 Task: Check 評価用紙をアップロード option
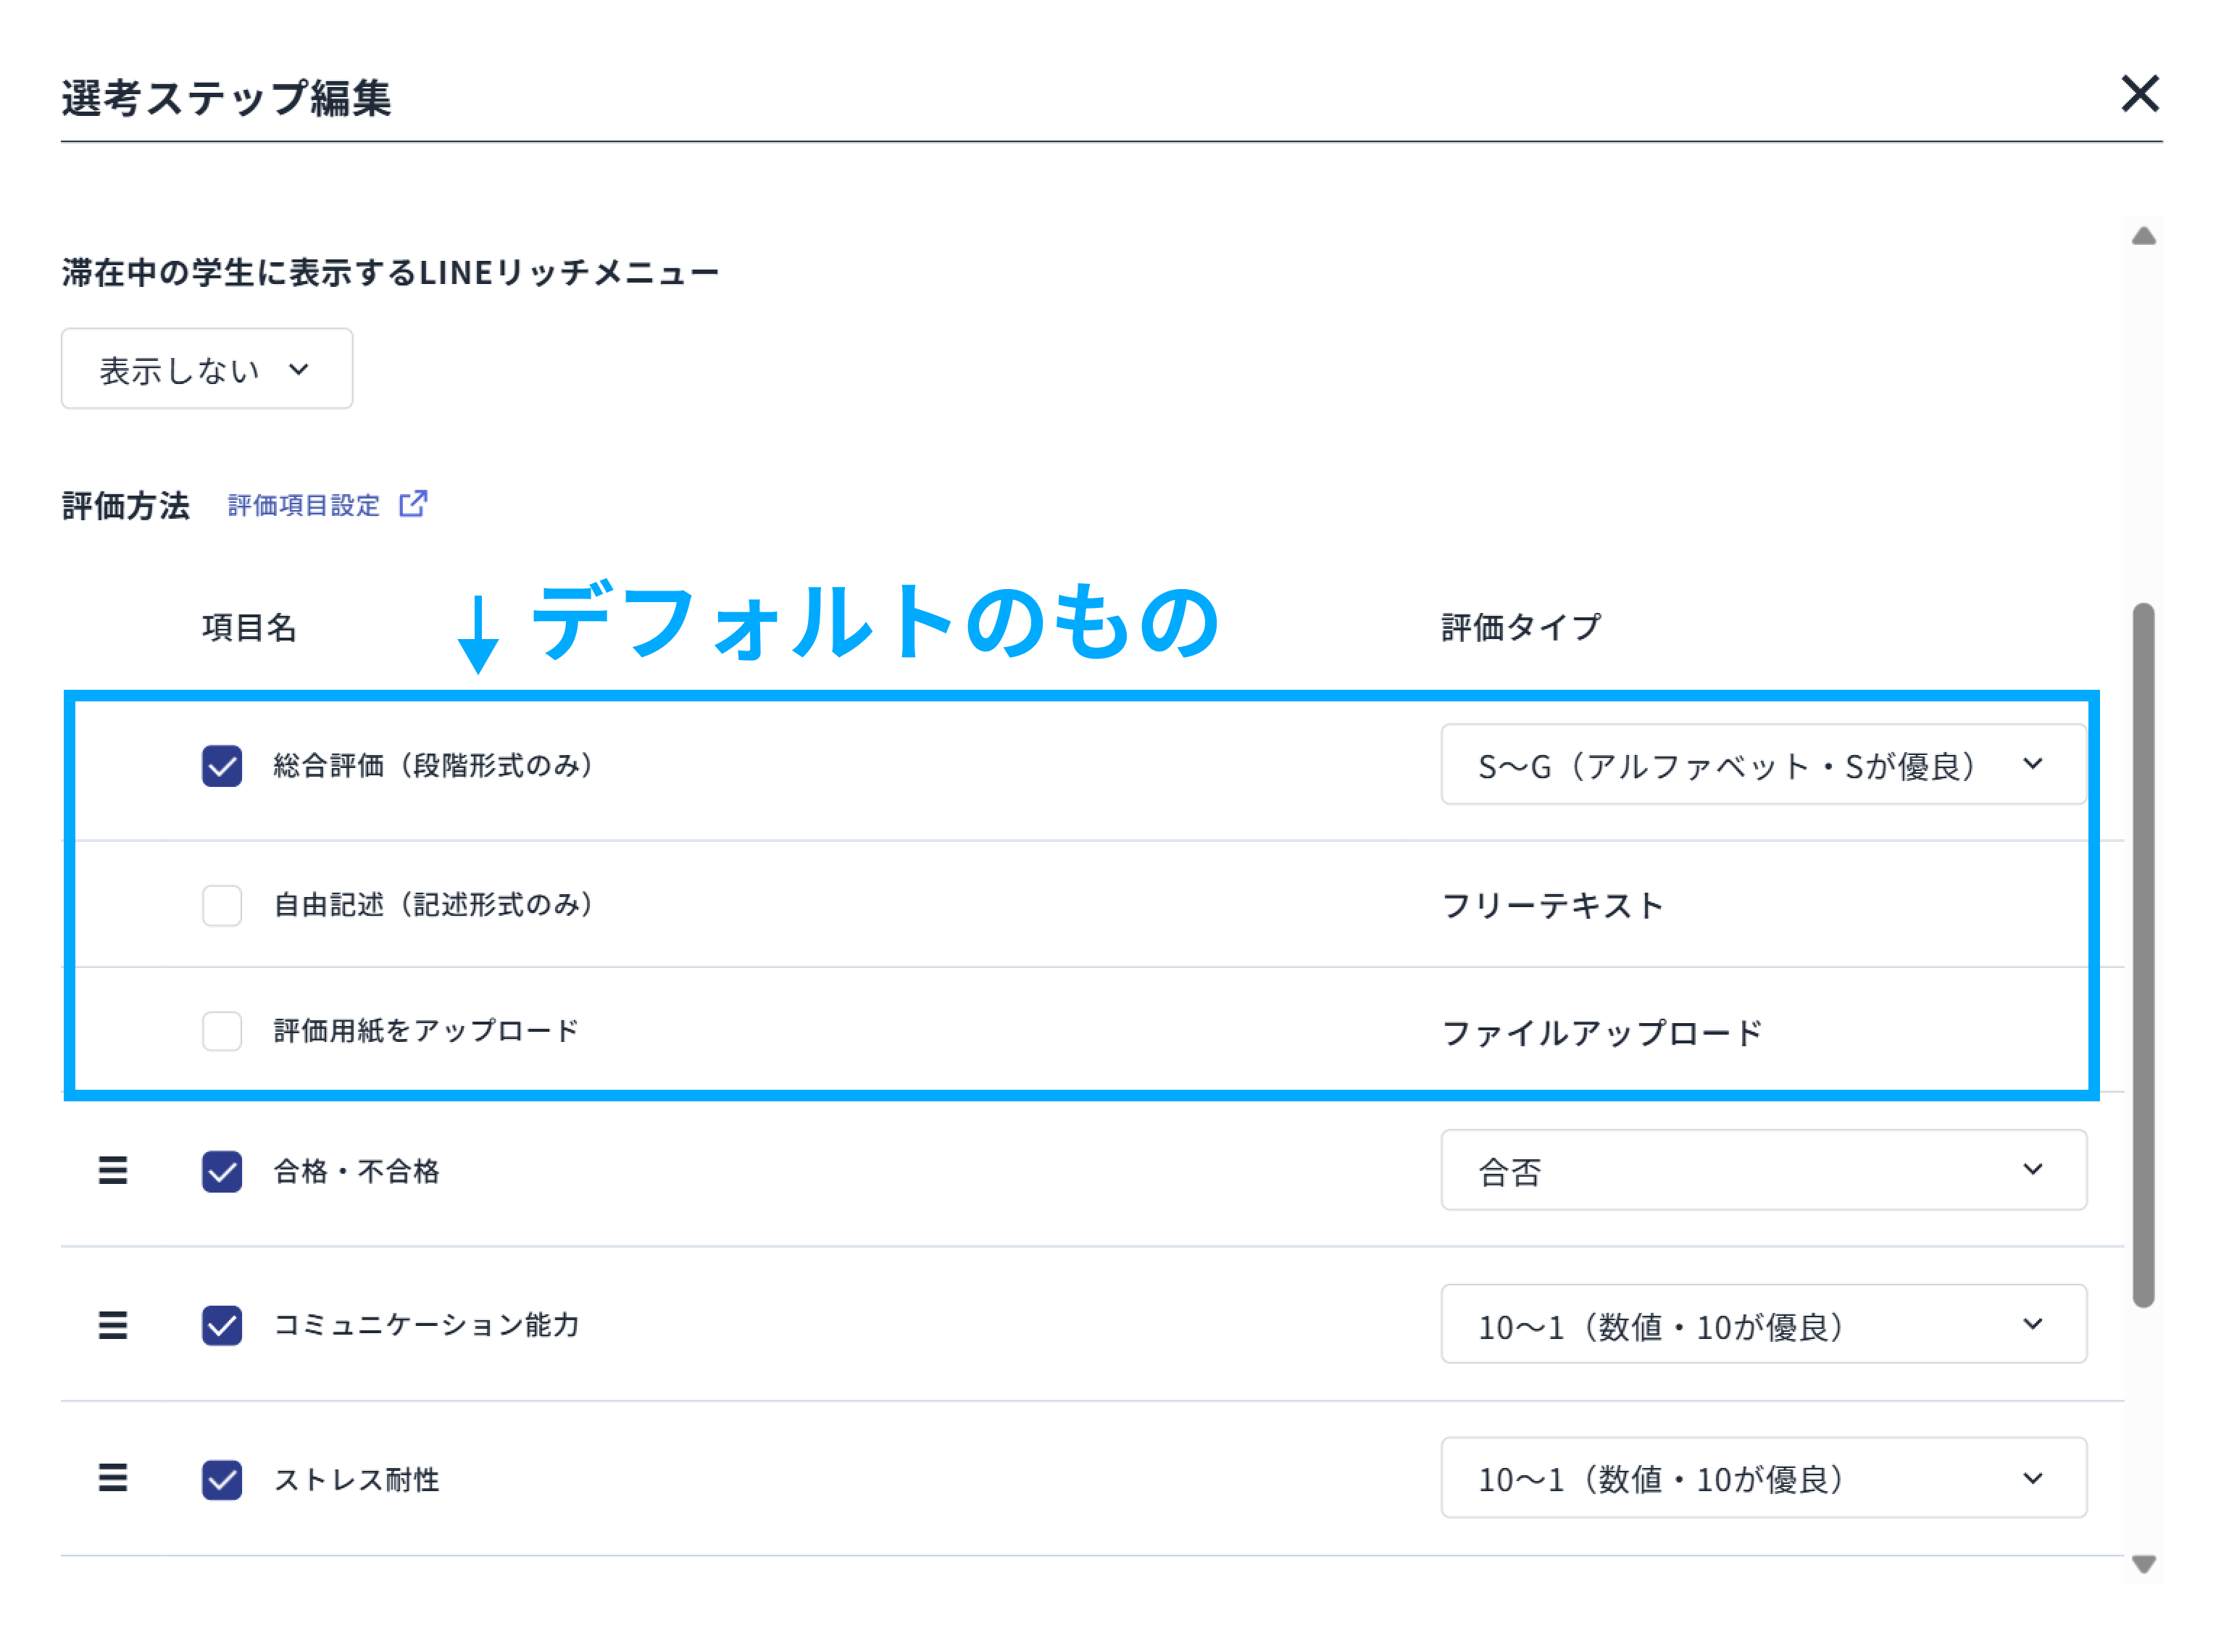pos(221,1031)
